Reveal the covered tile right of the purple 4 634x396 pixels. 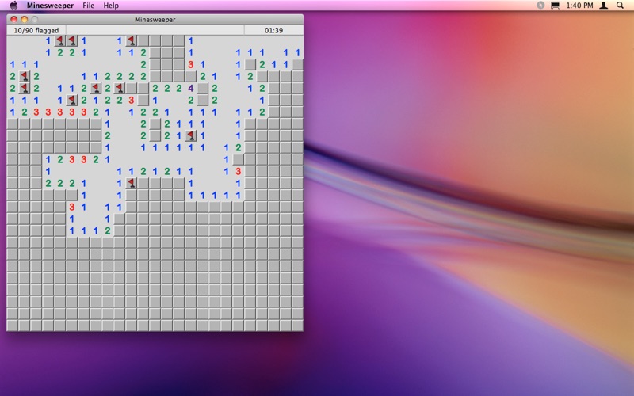coord(202,88)
